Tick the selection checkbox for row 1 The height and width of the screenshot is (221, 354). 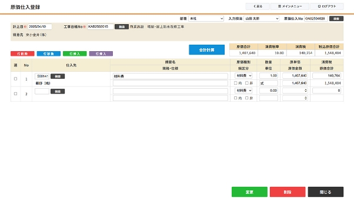(x=15, y=79)
